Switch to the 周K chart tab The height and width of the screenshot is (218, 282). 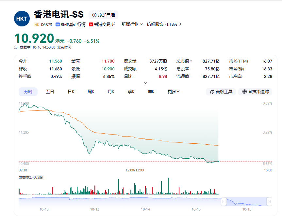[x=91, y=92]
